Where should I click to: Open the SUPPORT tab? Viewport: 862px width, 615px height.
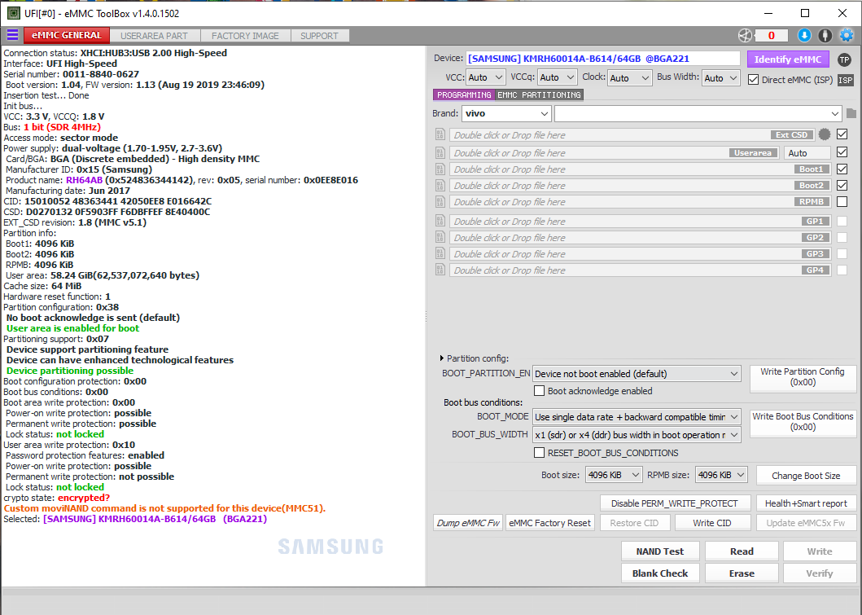(319, 36)
